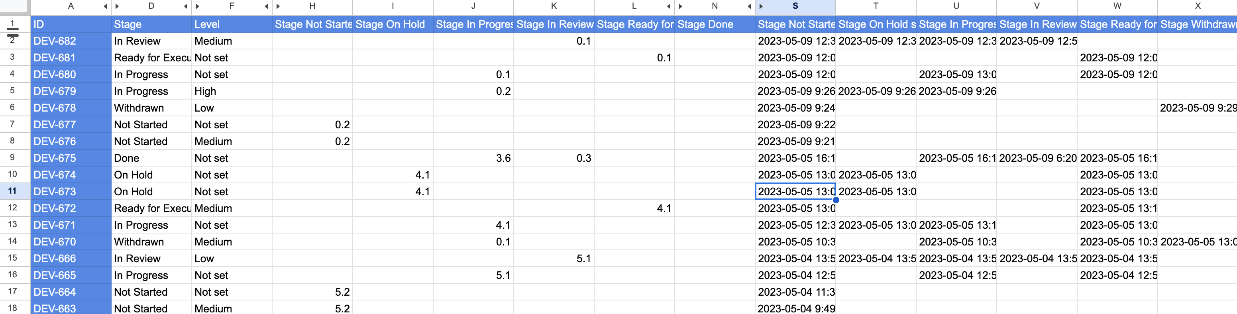Viewport: 1237px width, 314px height.
Task: Expand hidden columns after column A
Action: pos(105,6)
